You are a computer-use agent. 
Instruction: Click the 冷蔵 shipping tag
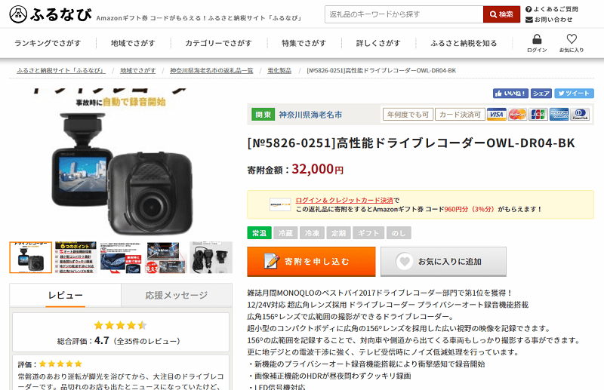pyautogui.click(x=285, y=233)
